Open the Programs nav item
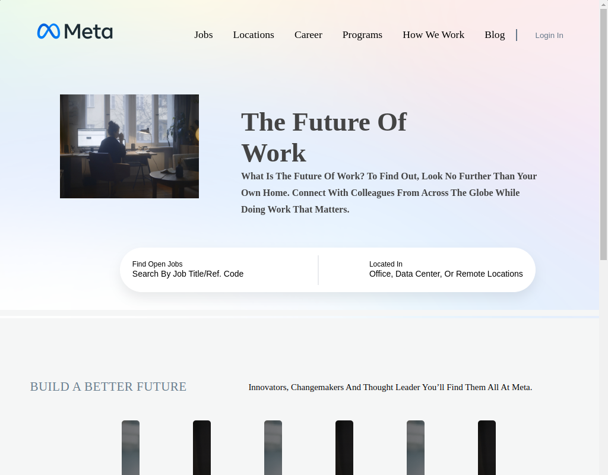608x475 pixels. (362, 35)
